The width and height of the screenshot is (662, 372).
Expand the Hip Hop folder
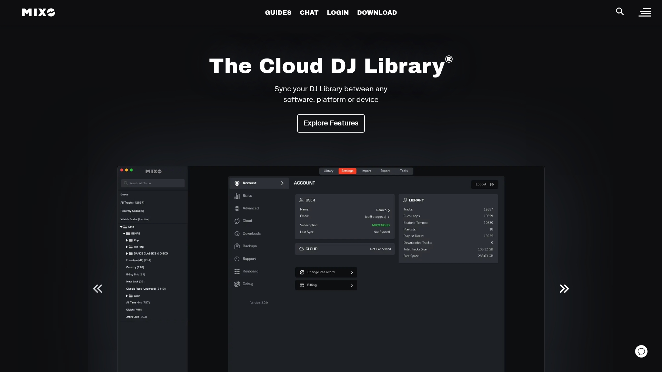pos(127,247)
